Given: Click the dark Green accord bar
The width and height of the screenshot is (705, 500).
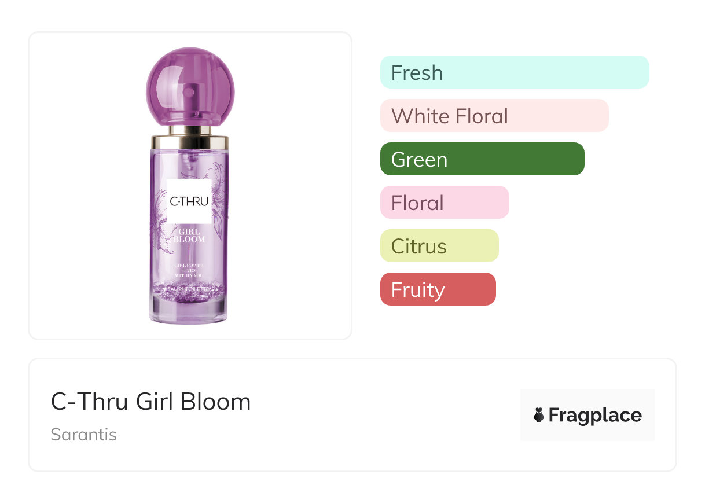Looking at the screenshot, I should tap(482, 159).
